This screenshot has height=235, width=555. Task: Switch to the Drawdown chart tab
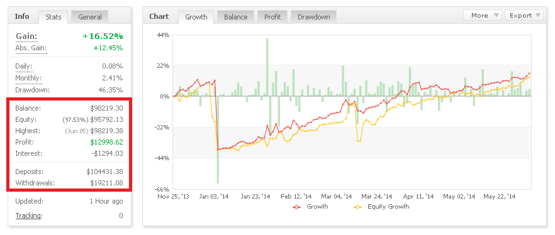pos(313,17)
